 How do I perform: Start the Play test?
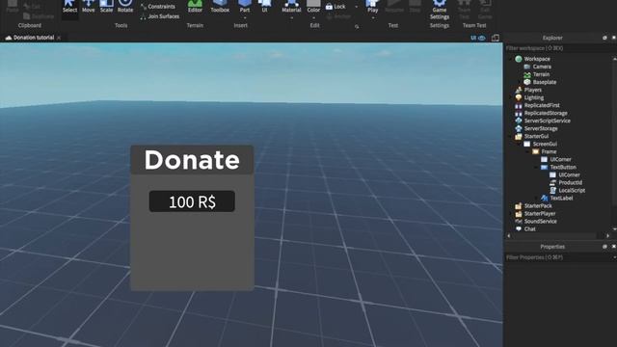372,7
